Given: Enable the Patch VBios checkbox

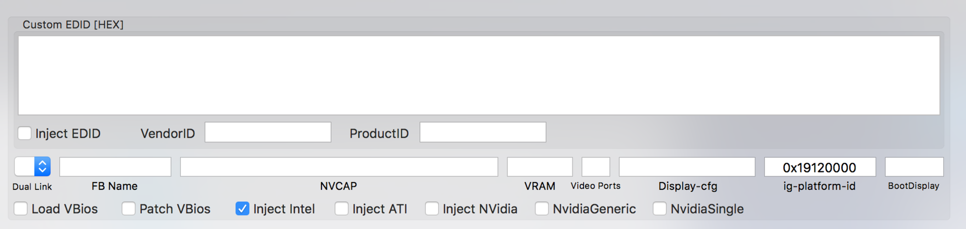Looking at the screenshot, I should 128,208.
